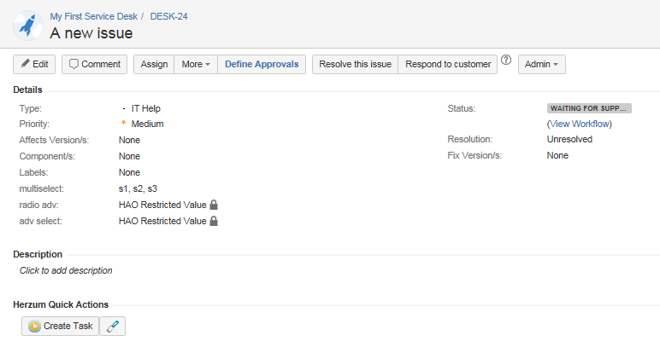Choose Respond to customer transition
The width and height of the screenshot is (660, 353).
(448, 65)
